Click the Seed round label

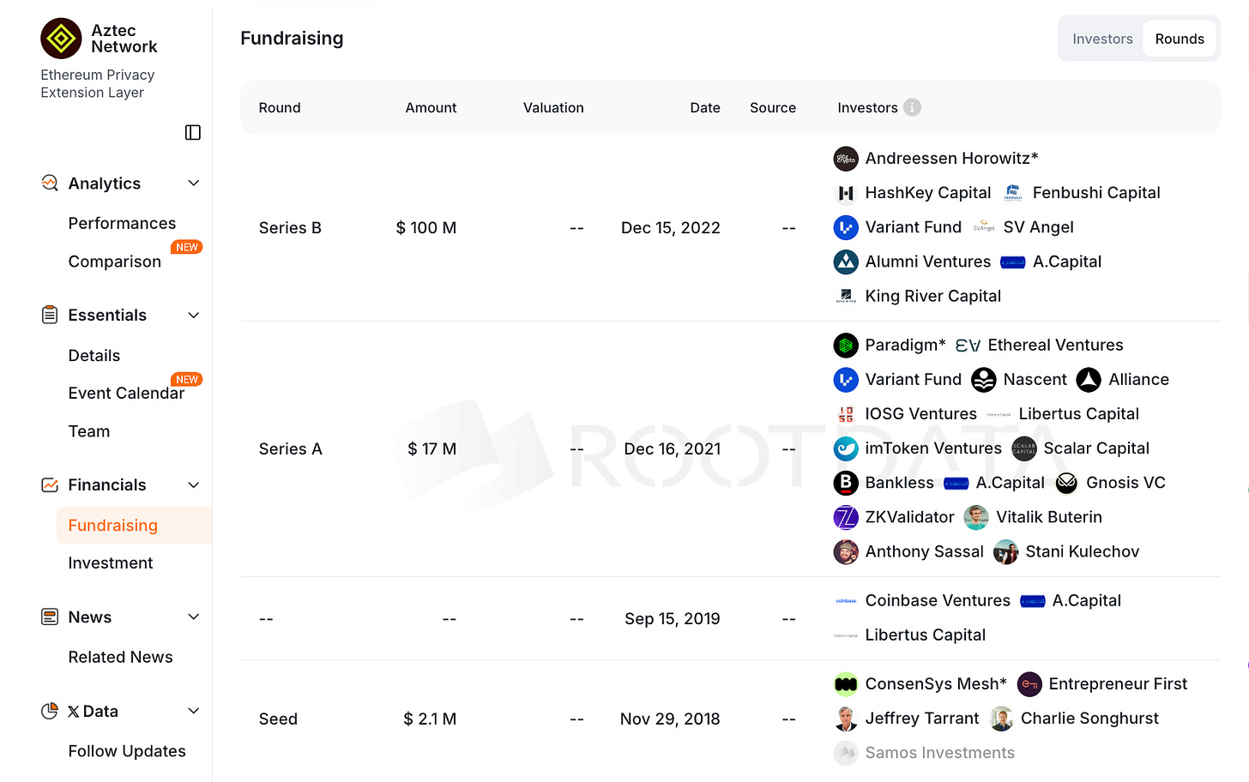coord(278,719)
